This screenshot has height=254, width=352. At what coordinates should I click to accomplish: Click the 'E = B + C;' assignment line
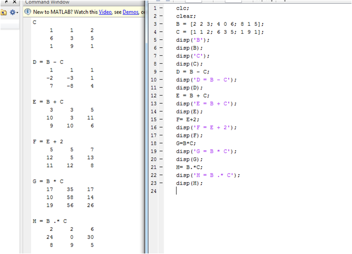tap(193, 96)
